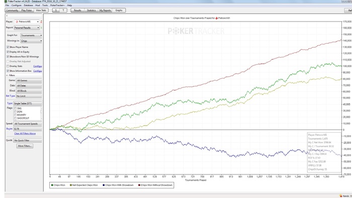
Task: Open Bet Type filter showing No Limit
Action: pos(29,96)
